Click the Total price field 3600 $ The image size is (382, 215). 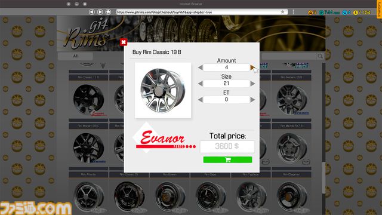click(x=227, y=146)
